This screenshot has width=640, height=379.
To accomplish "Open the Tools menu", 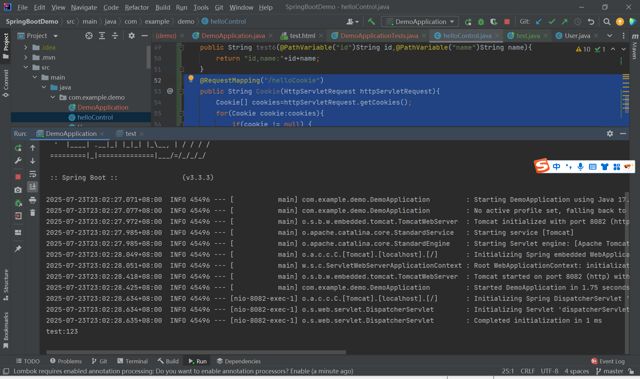I will [x=201, y=7].
